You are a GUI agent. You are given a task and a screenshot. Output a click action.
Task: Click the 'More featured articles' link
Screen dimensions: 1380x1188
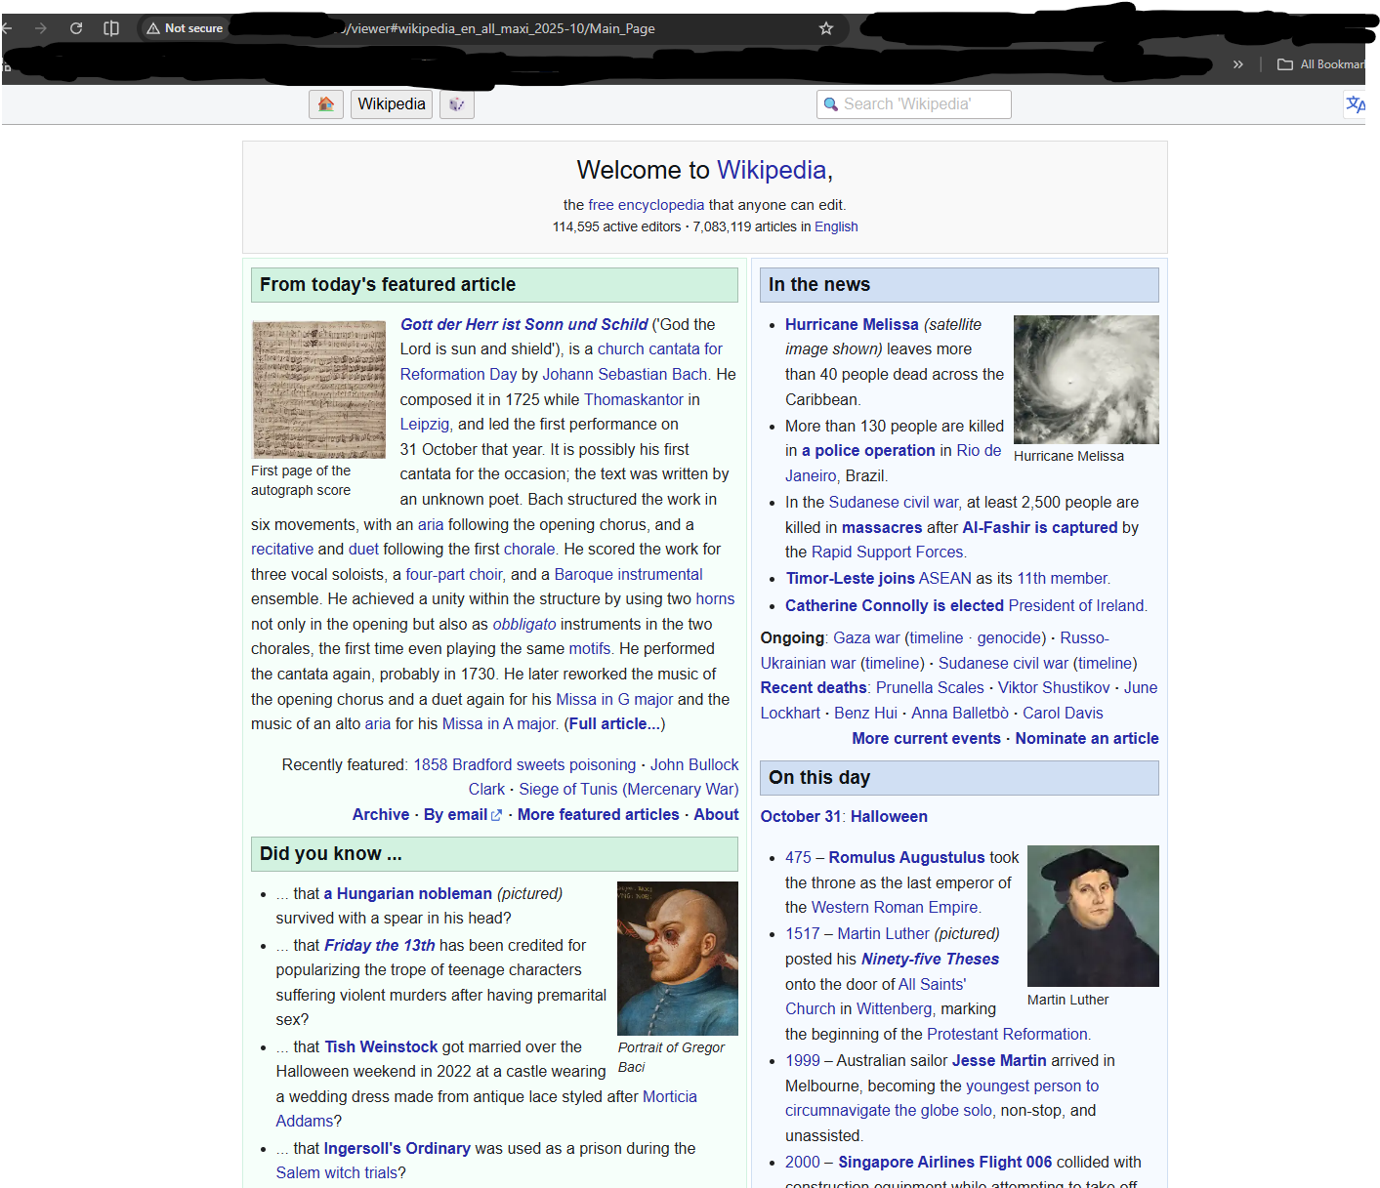598,814
